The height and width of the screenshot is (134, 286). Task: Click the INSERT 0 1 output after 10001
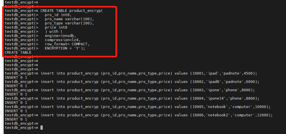tap(16, 78)
